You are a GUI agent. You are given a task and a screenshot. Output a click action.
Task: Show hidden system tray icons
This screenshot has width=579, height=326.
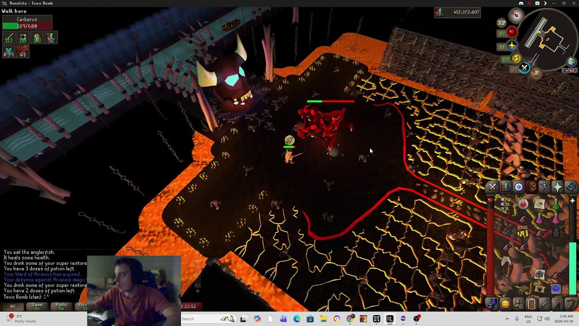tap(507, 319)
